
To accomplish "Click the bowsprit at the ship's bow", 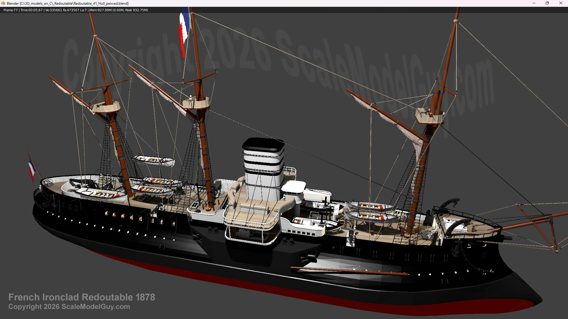I will coord(533,221).
